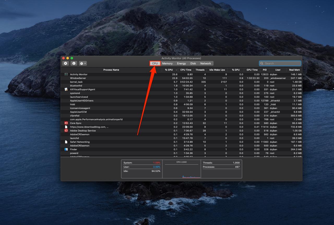This screenshot has height=225, width=334.
Task: Select the Activity Monitor process icon
Action: pyautogui.click(x=66, y=74)
